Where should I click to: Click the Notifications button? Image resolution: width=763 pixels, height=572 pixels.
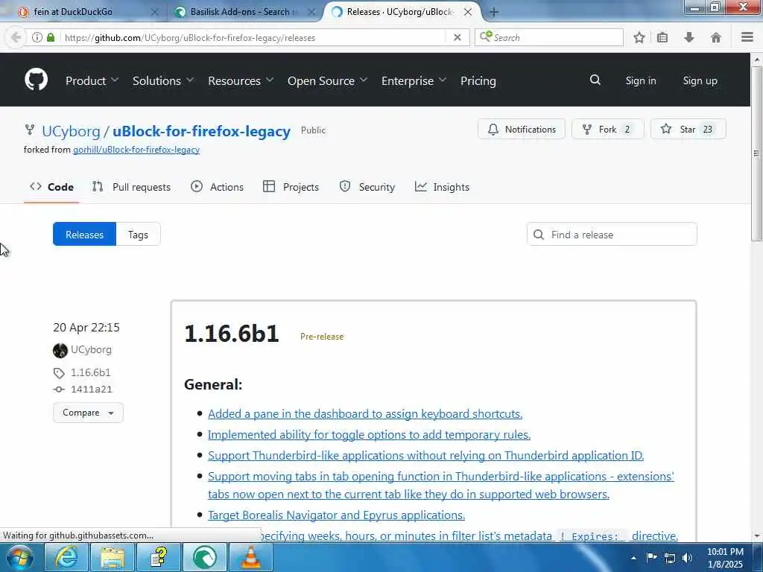pos(522,130)
